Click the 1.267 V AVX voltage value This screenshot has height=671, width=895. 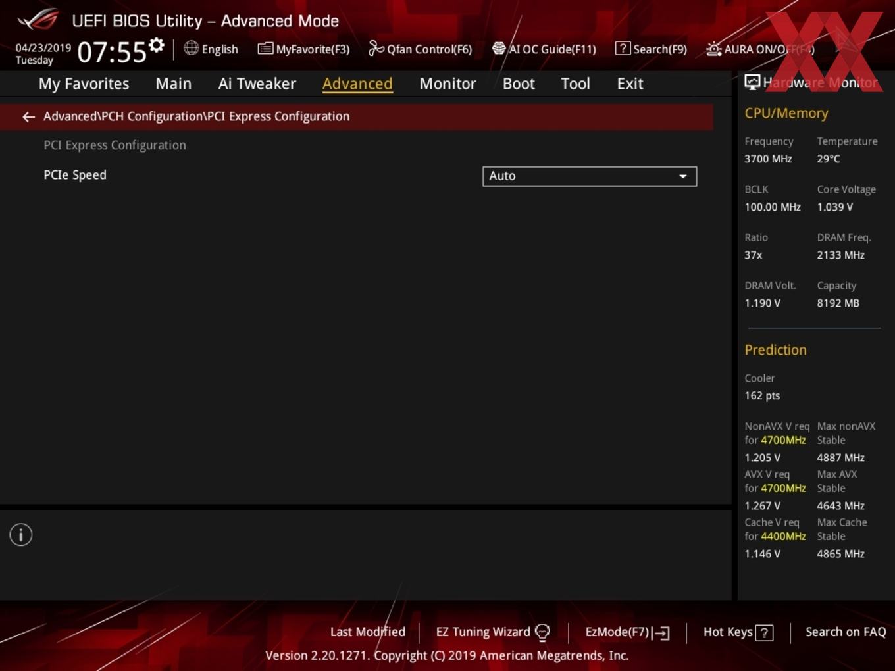pos(763,505)
